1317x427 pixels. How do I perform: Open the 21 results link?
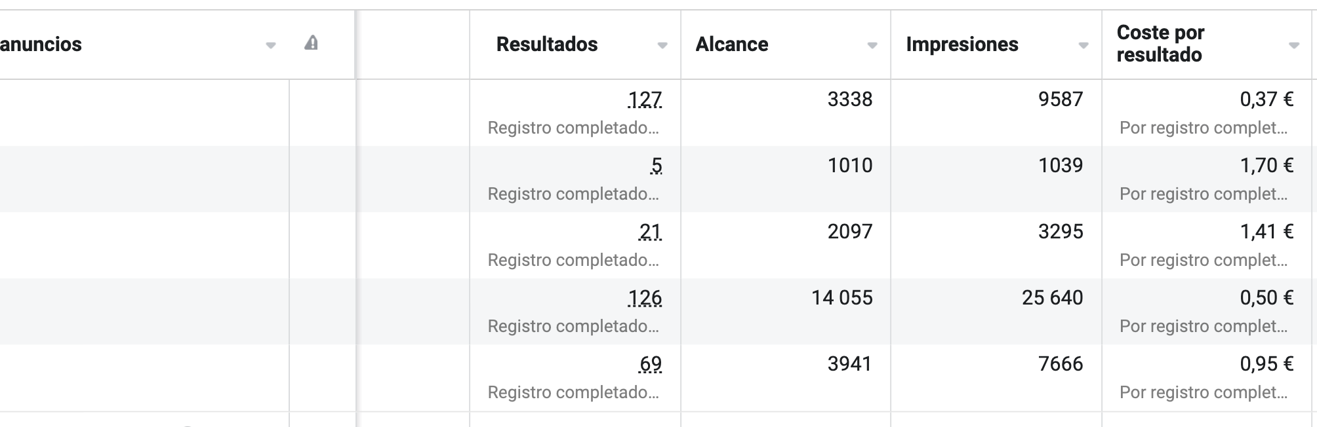[650, 232]
